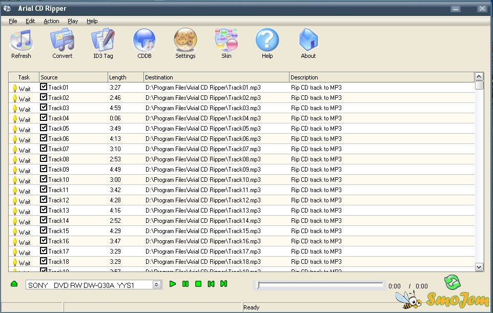
Task: Click the Track13 destination path ending Track13.mp3
Action: (203, 210)
